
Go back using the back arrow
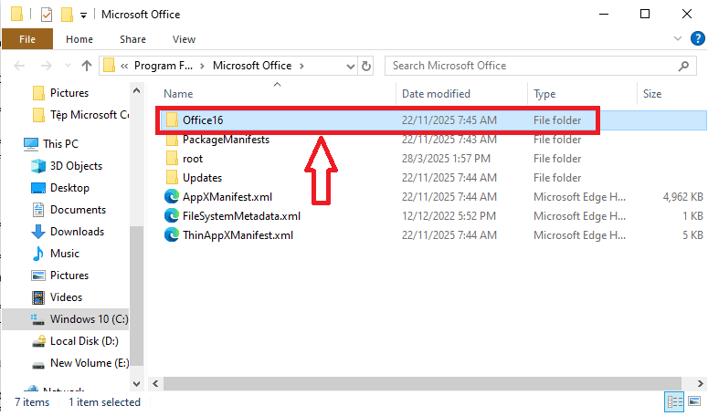coord(21,66)
